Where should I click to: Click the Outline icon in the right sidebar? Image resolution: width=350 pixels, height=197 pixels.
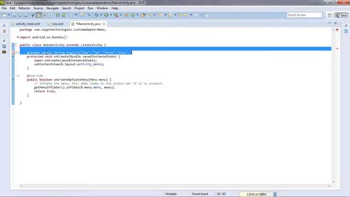(346, 32)
